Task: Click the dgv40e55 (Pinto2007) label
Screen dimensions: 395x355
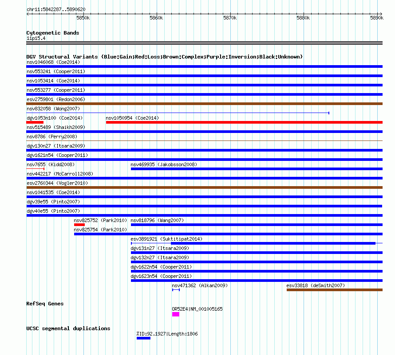Action: [x=53, y=211]
